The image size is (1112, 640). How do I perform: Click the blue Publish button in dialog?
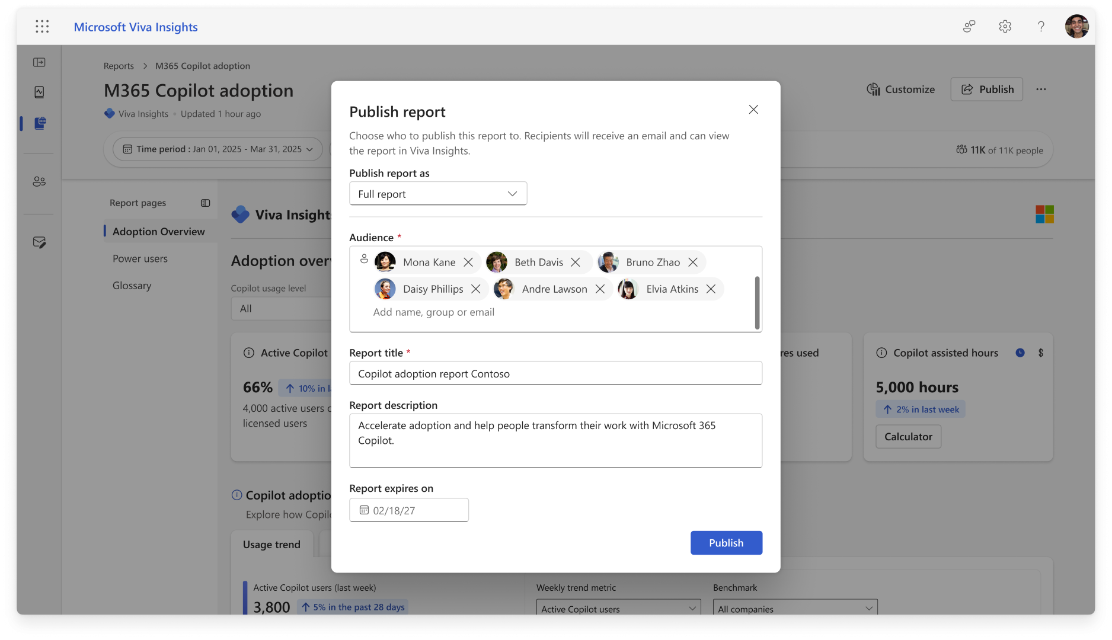[726, 543]
